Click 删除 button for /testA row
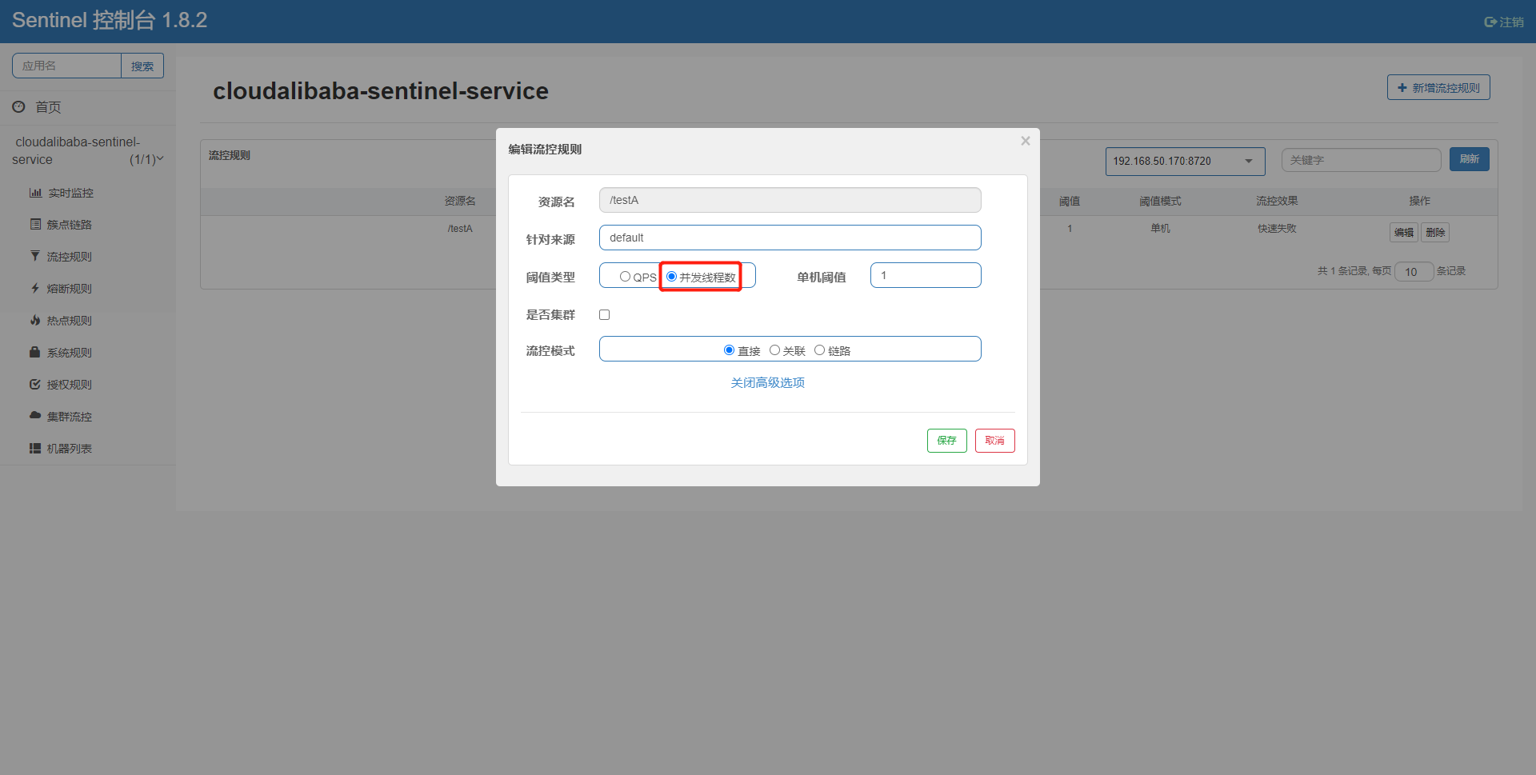This screenshot has width=1536, height=775. (1435, 233)
